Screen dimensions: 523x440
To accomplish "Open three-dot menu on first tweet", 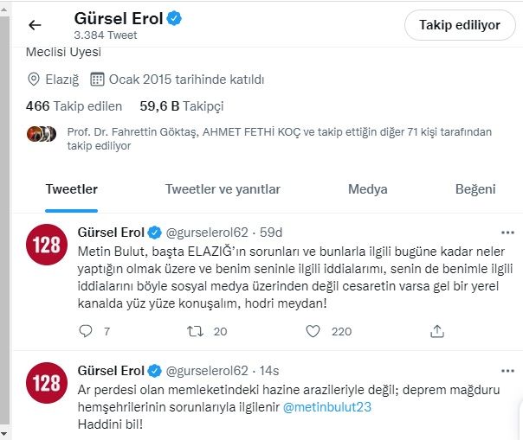I will tap(508, 233).
